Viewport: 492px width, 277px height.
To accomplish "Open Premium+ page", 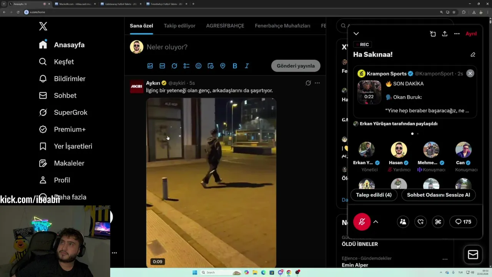I will coord(62,129).
